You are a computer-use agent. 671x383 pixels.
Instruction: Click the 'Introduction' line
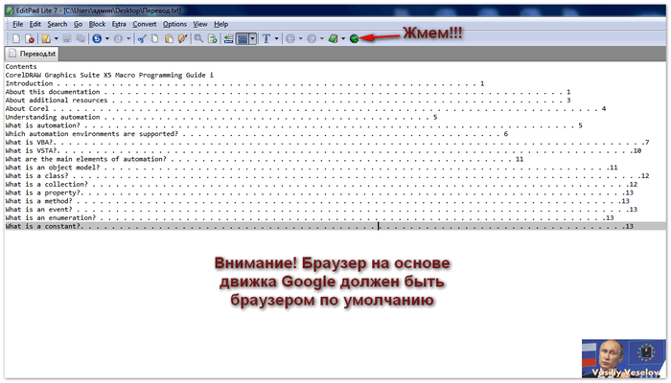[x=244, y=83]
